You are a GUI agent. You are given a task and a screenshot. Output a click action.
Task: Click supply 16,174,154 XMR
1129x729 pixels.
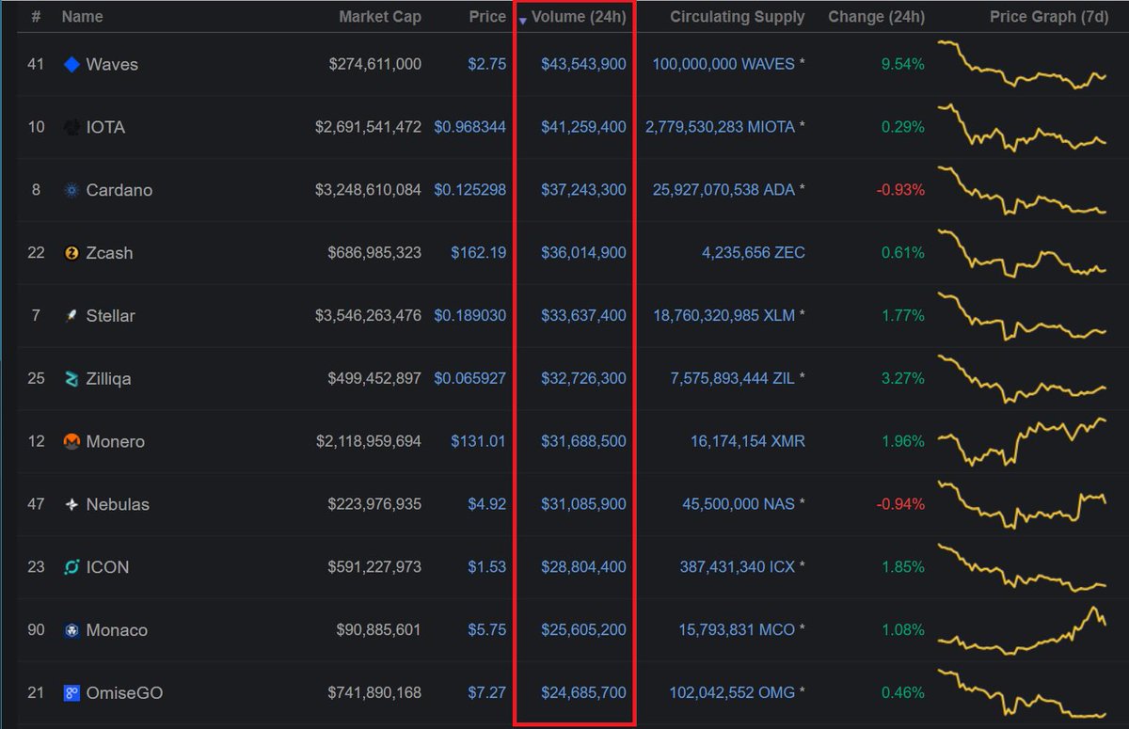747,441
